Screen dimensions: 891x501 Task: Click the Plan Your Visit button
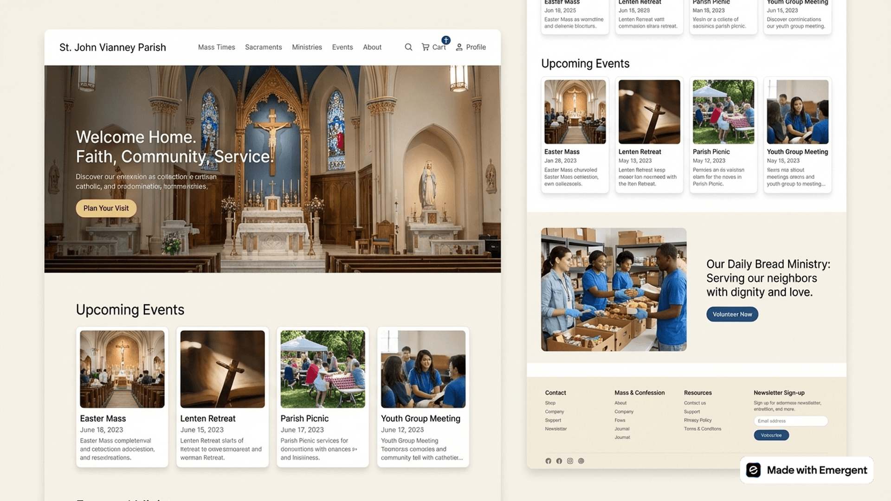tap(106, 208)
